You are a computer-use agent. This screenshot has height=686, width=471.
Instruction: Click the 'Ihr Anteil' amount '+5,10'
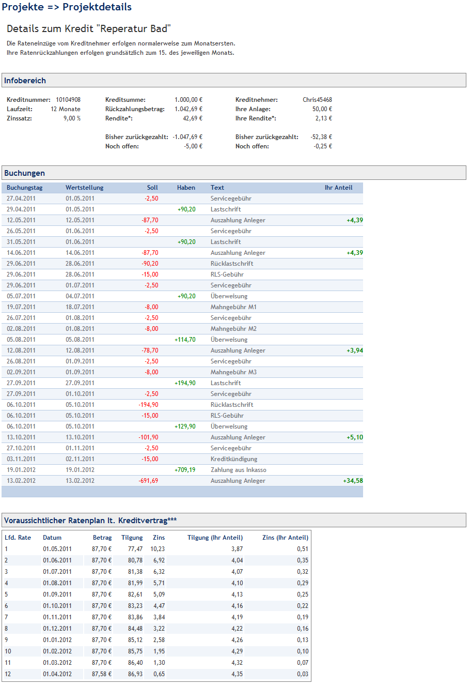[355, 437]
